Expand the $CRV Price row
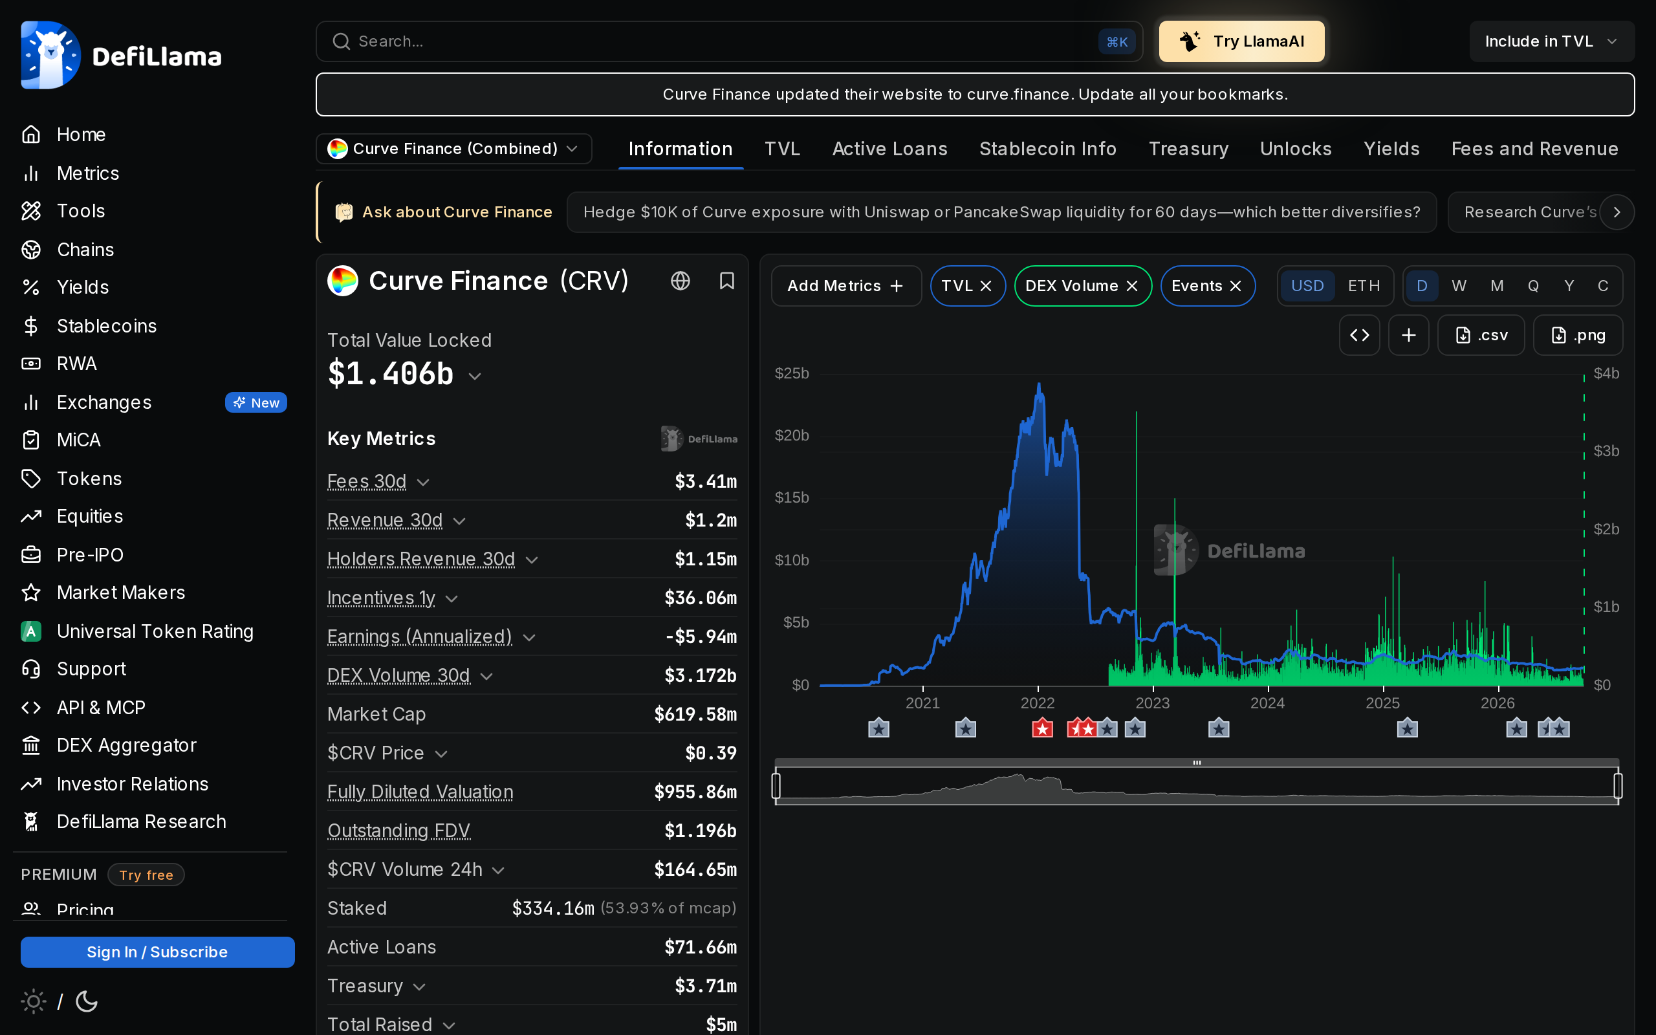The width and height of the screenshot is (1656, 1035). 441,754
